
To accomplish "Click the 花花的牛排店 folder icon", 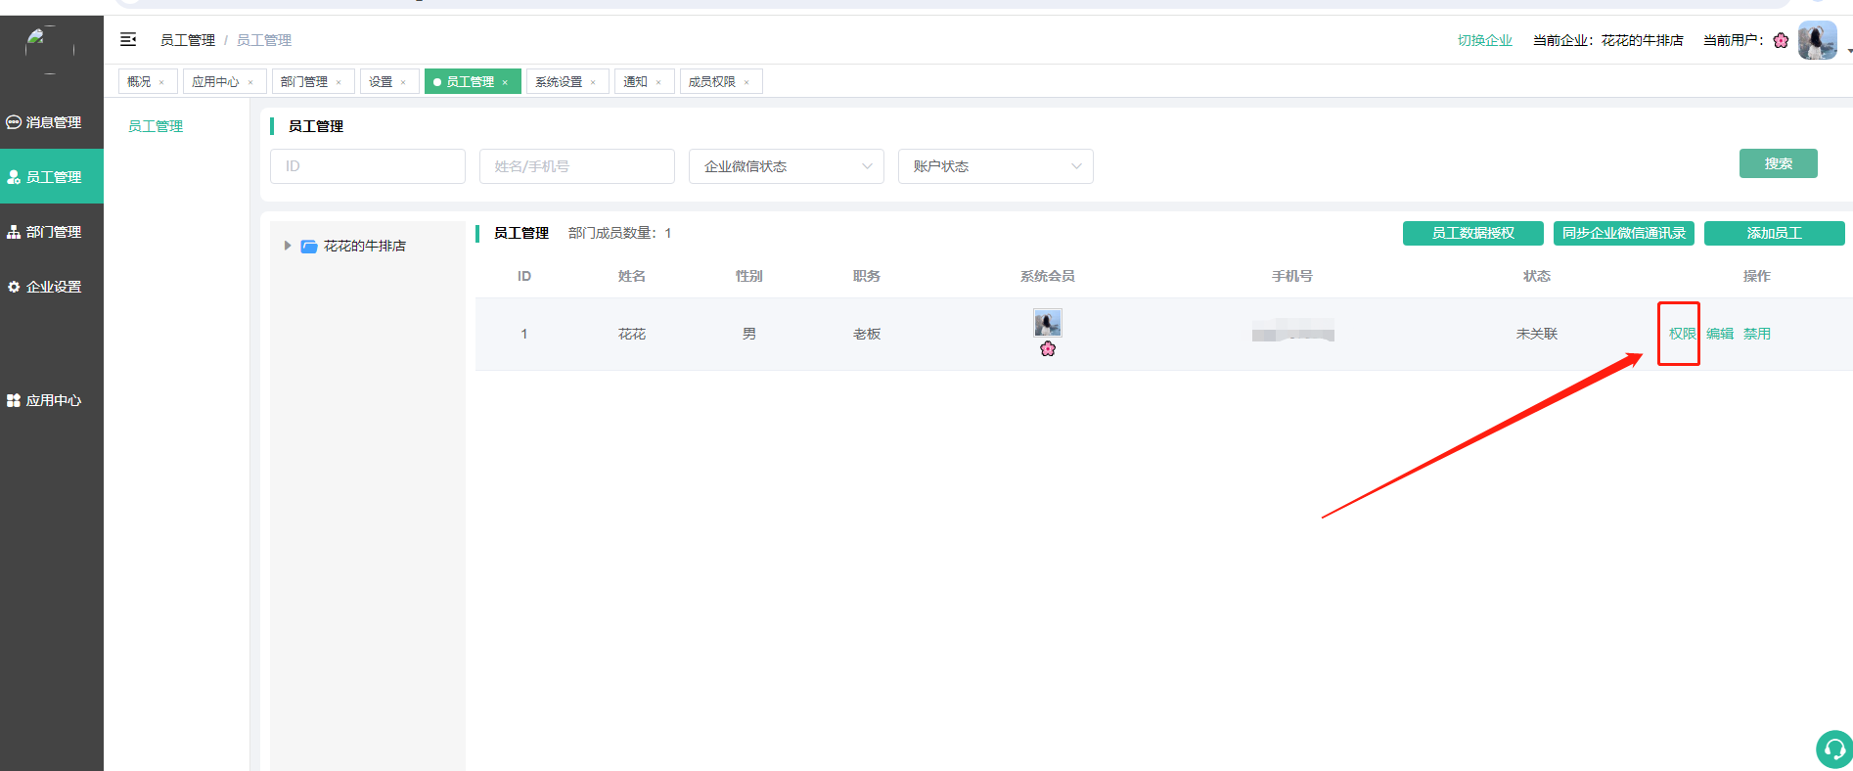I will point(309,247).
